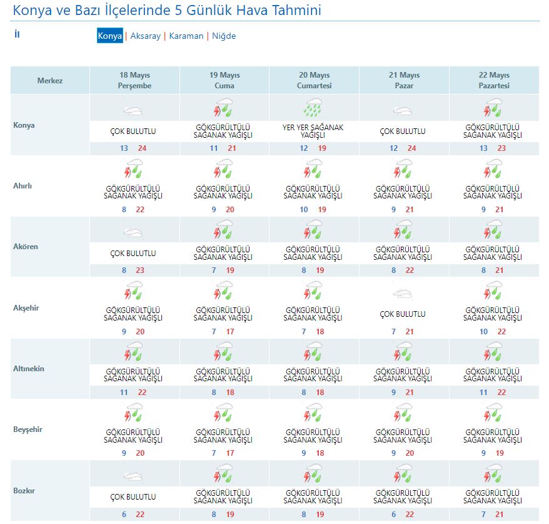Screen dimensions: 549x524
Task: Click Konya's cloudy icon for 18 Mayıs
Action: point(134,111)
